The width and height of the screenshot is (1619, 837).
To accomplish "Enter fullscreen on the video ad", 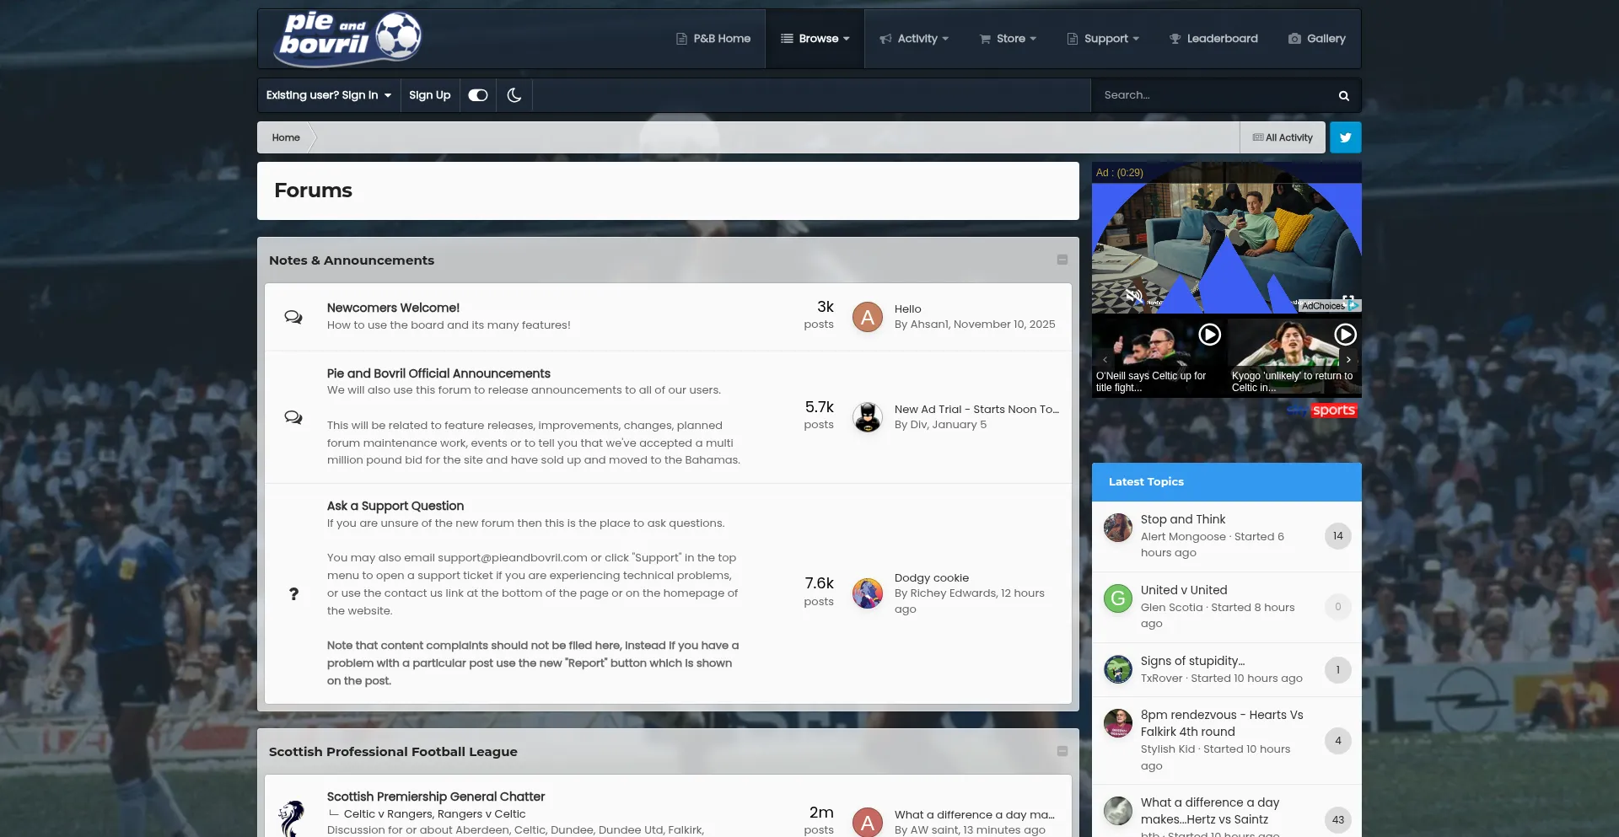I will point(1348,298).
